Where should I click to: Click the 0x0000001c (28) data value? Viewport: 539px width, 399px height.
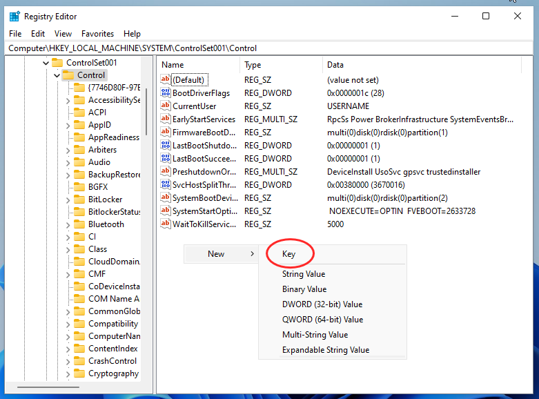[x=355, y=93]
